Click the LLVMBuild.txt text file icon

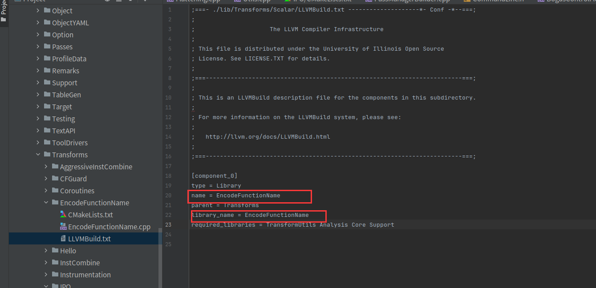point(63,239)
